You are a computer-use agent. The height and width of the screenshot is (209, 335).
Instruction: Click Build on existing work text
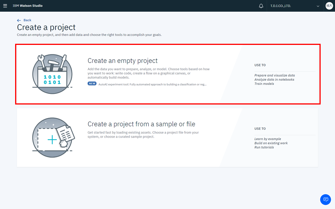[271, 143]
